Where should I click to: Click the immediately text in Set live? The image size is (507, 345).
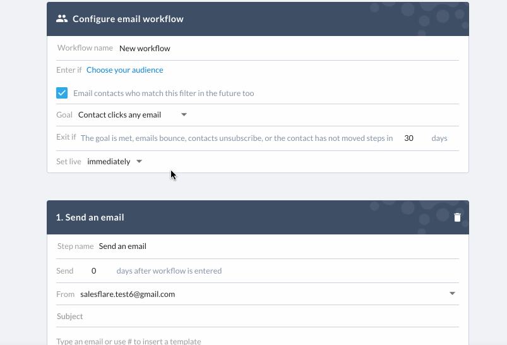click(x=109, y=162)
